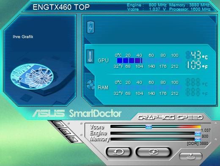
Task: Select the thermometer temperature tab
Action: [x=90, y=56]
